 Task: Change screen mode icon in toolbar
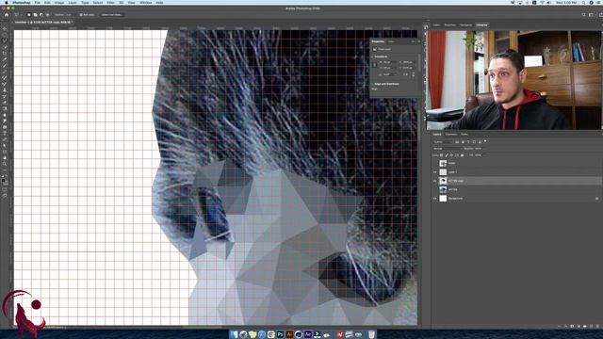click(x=5, y=196)
